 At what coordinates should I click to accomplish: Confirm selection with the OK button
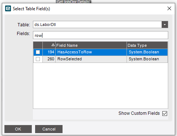click(x=18, y=129)
